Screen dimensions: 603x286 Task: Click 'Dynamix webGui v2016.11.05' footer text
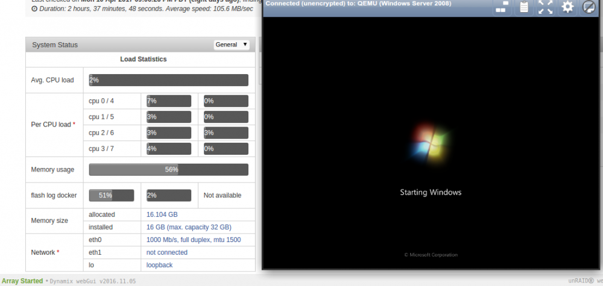point(93,281)
